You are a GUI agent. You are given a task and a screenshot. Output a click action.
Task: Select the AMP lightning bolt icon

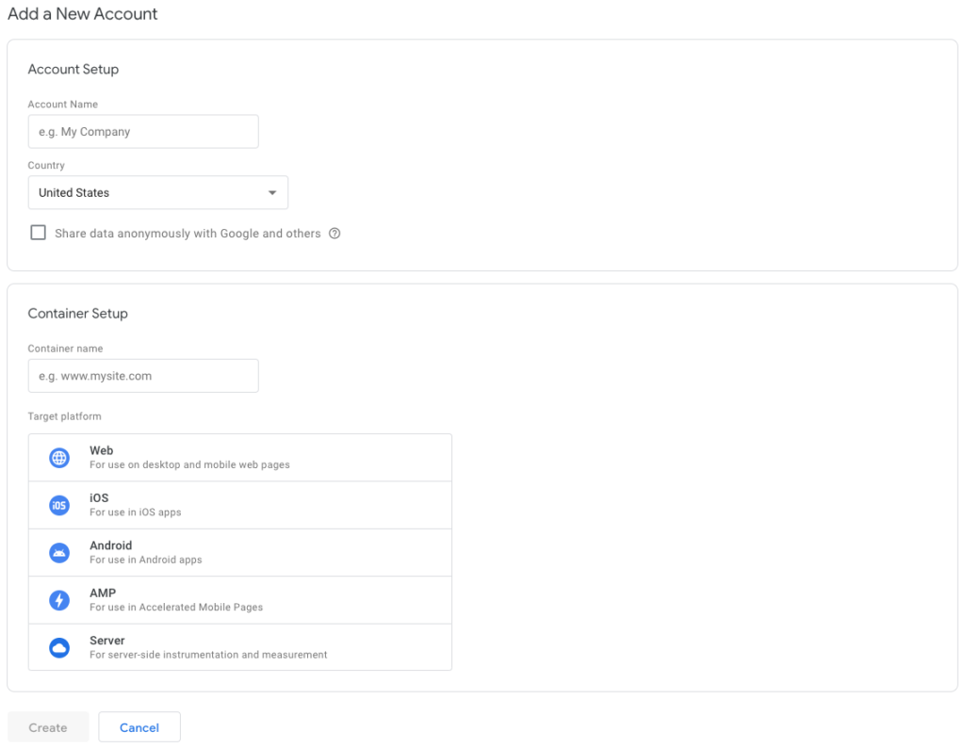[58, 600]
